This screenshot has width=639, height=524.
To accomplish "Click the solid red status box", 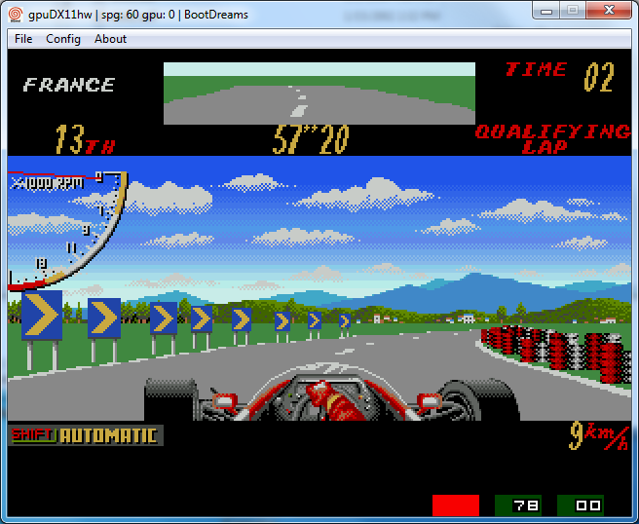I will click(x=456, y=505).
